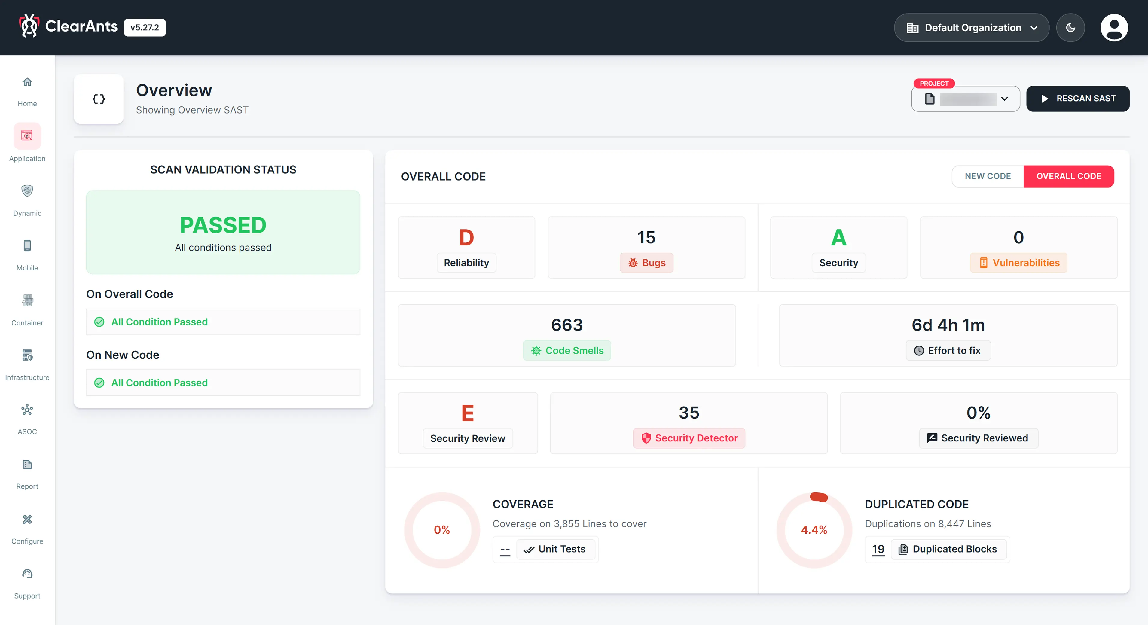Click the RESCAN SAST button

pyautogui.click(x=1078, y=99)
